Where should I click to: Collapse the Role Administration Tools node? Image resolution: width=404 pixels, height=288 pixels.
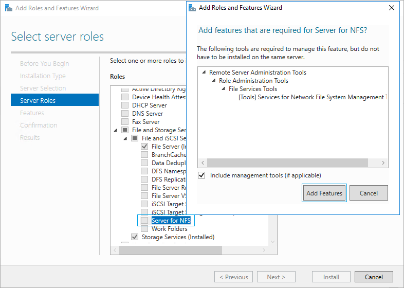pos(214,81)
